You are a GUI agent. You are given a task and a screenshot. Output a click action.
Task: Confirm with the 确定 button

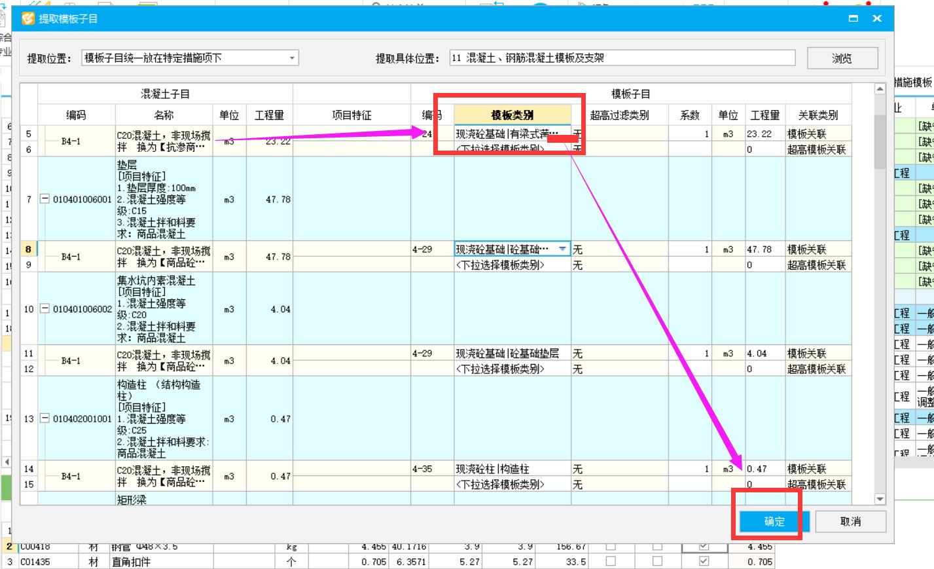click(774, 521)
